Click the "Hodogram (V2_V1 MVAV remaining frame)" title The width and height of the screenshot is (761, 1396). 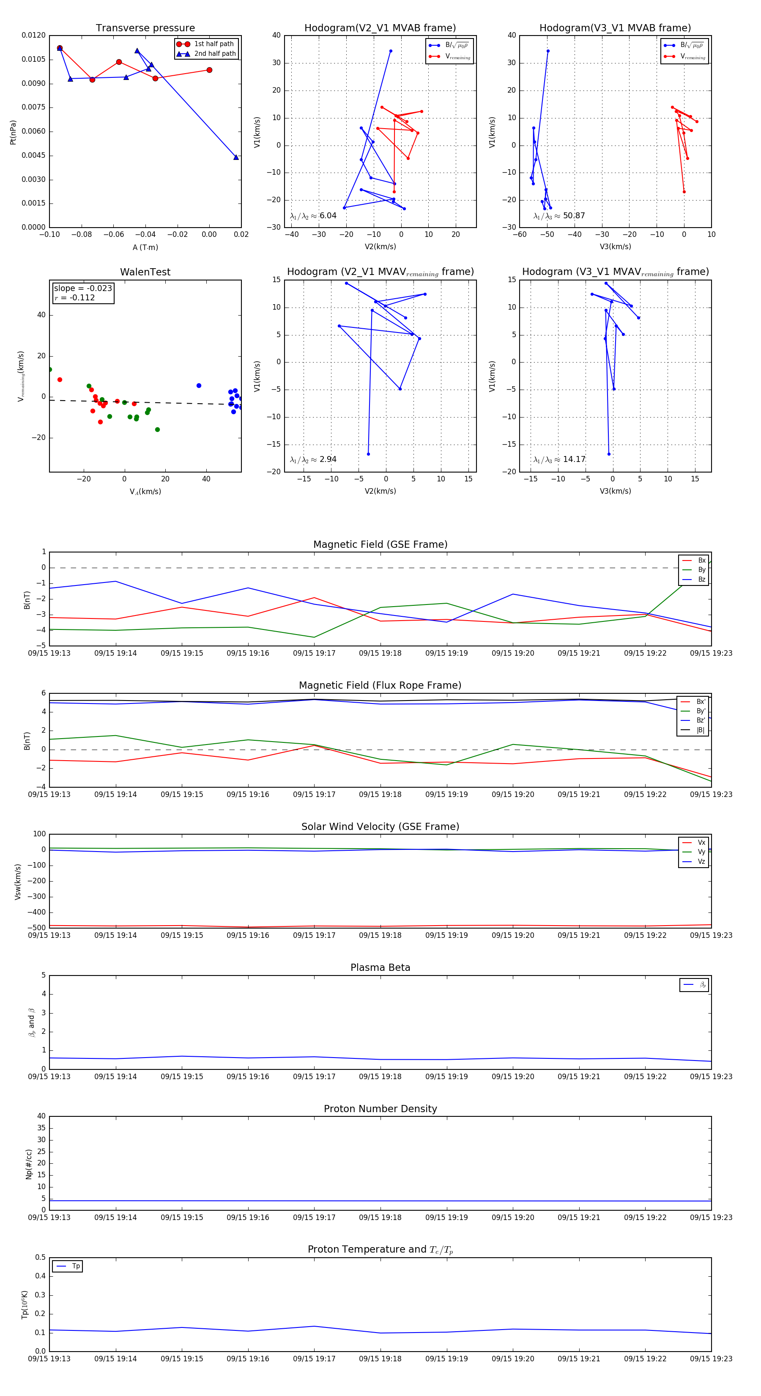[x=380, y=272]
